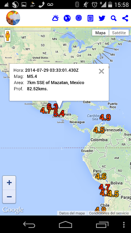Select the 4.9 Caribbean Sea marker

pos(105,118)
